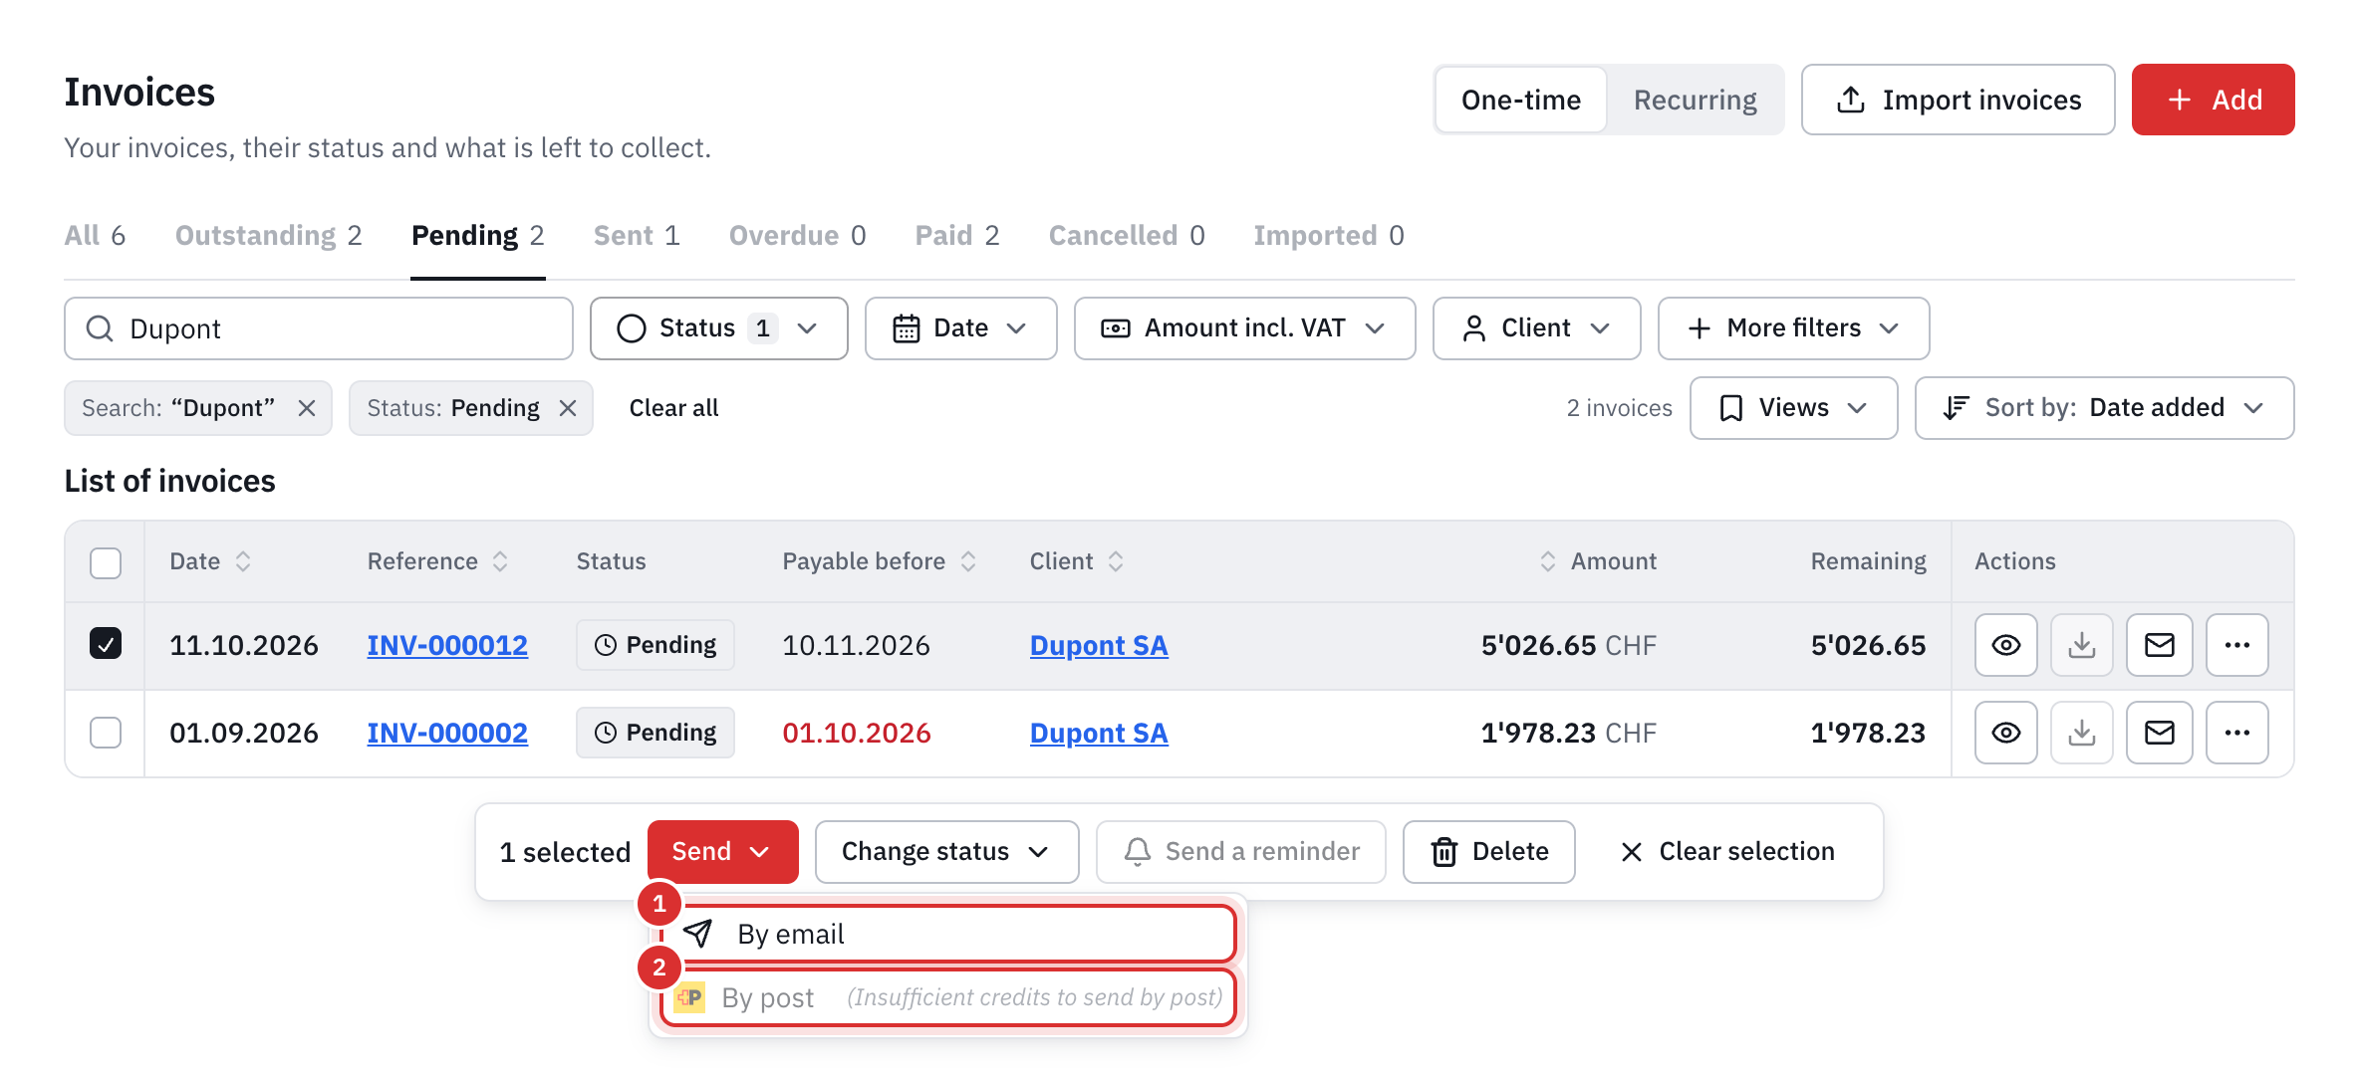Screen dimensions: 2359x1075
Task: Uncheck the INV-000012 row checkbox
Action: point(106,644)
